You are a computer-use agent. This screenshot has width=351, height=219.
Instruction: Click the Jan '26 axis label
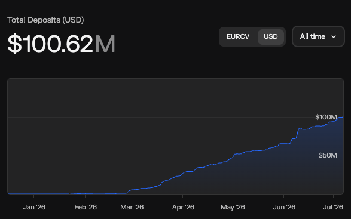point(34,207)
